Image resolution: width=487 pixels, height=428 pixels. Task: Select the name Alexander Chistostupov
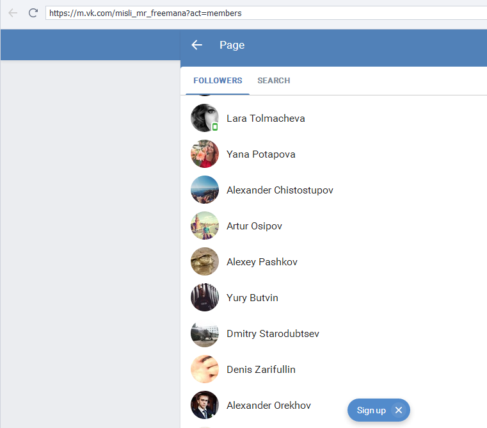[x=280, y=190]
